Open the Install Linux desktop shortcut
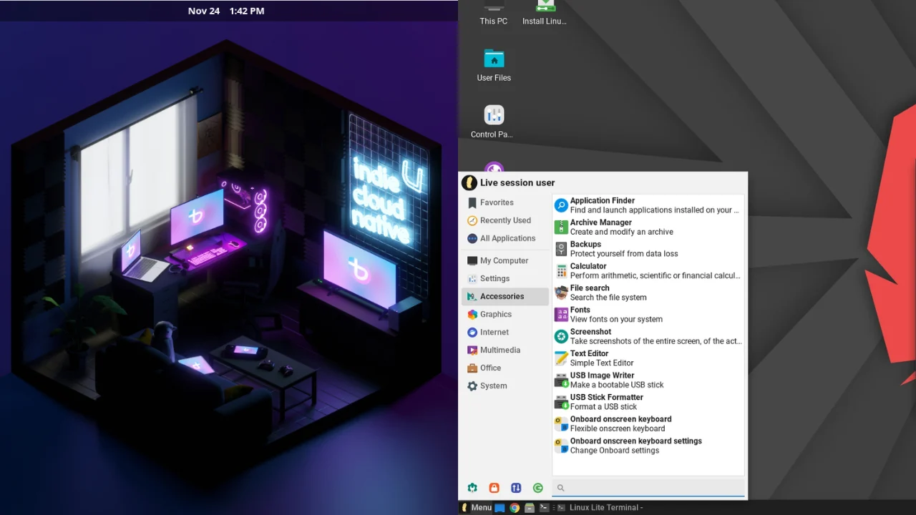916x515 pixels. click(x=545, y=14)
